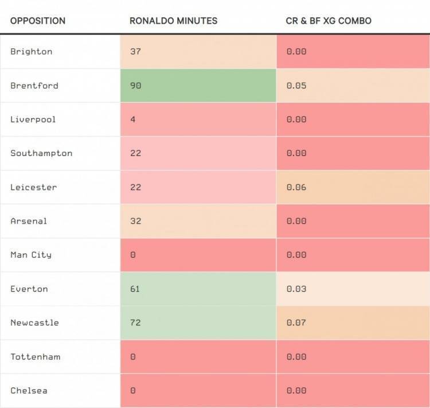Select the Chelsea opposition cell
The height and width of the screenshot is (408, 430).
tap(29, 390)
